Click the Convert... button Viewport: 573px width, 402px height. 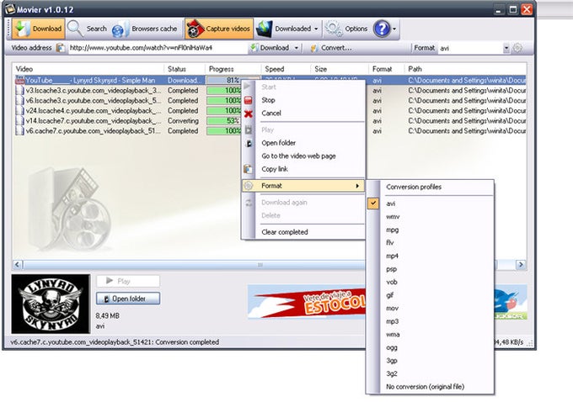331,48
